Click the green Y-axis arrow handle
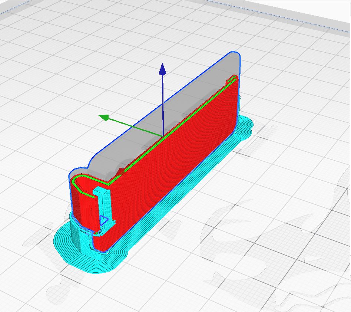This screenshot has width=351, height=312. (104, 118)
